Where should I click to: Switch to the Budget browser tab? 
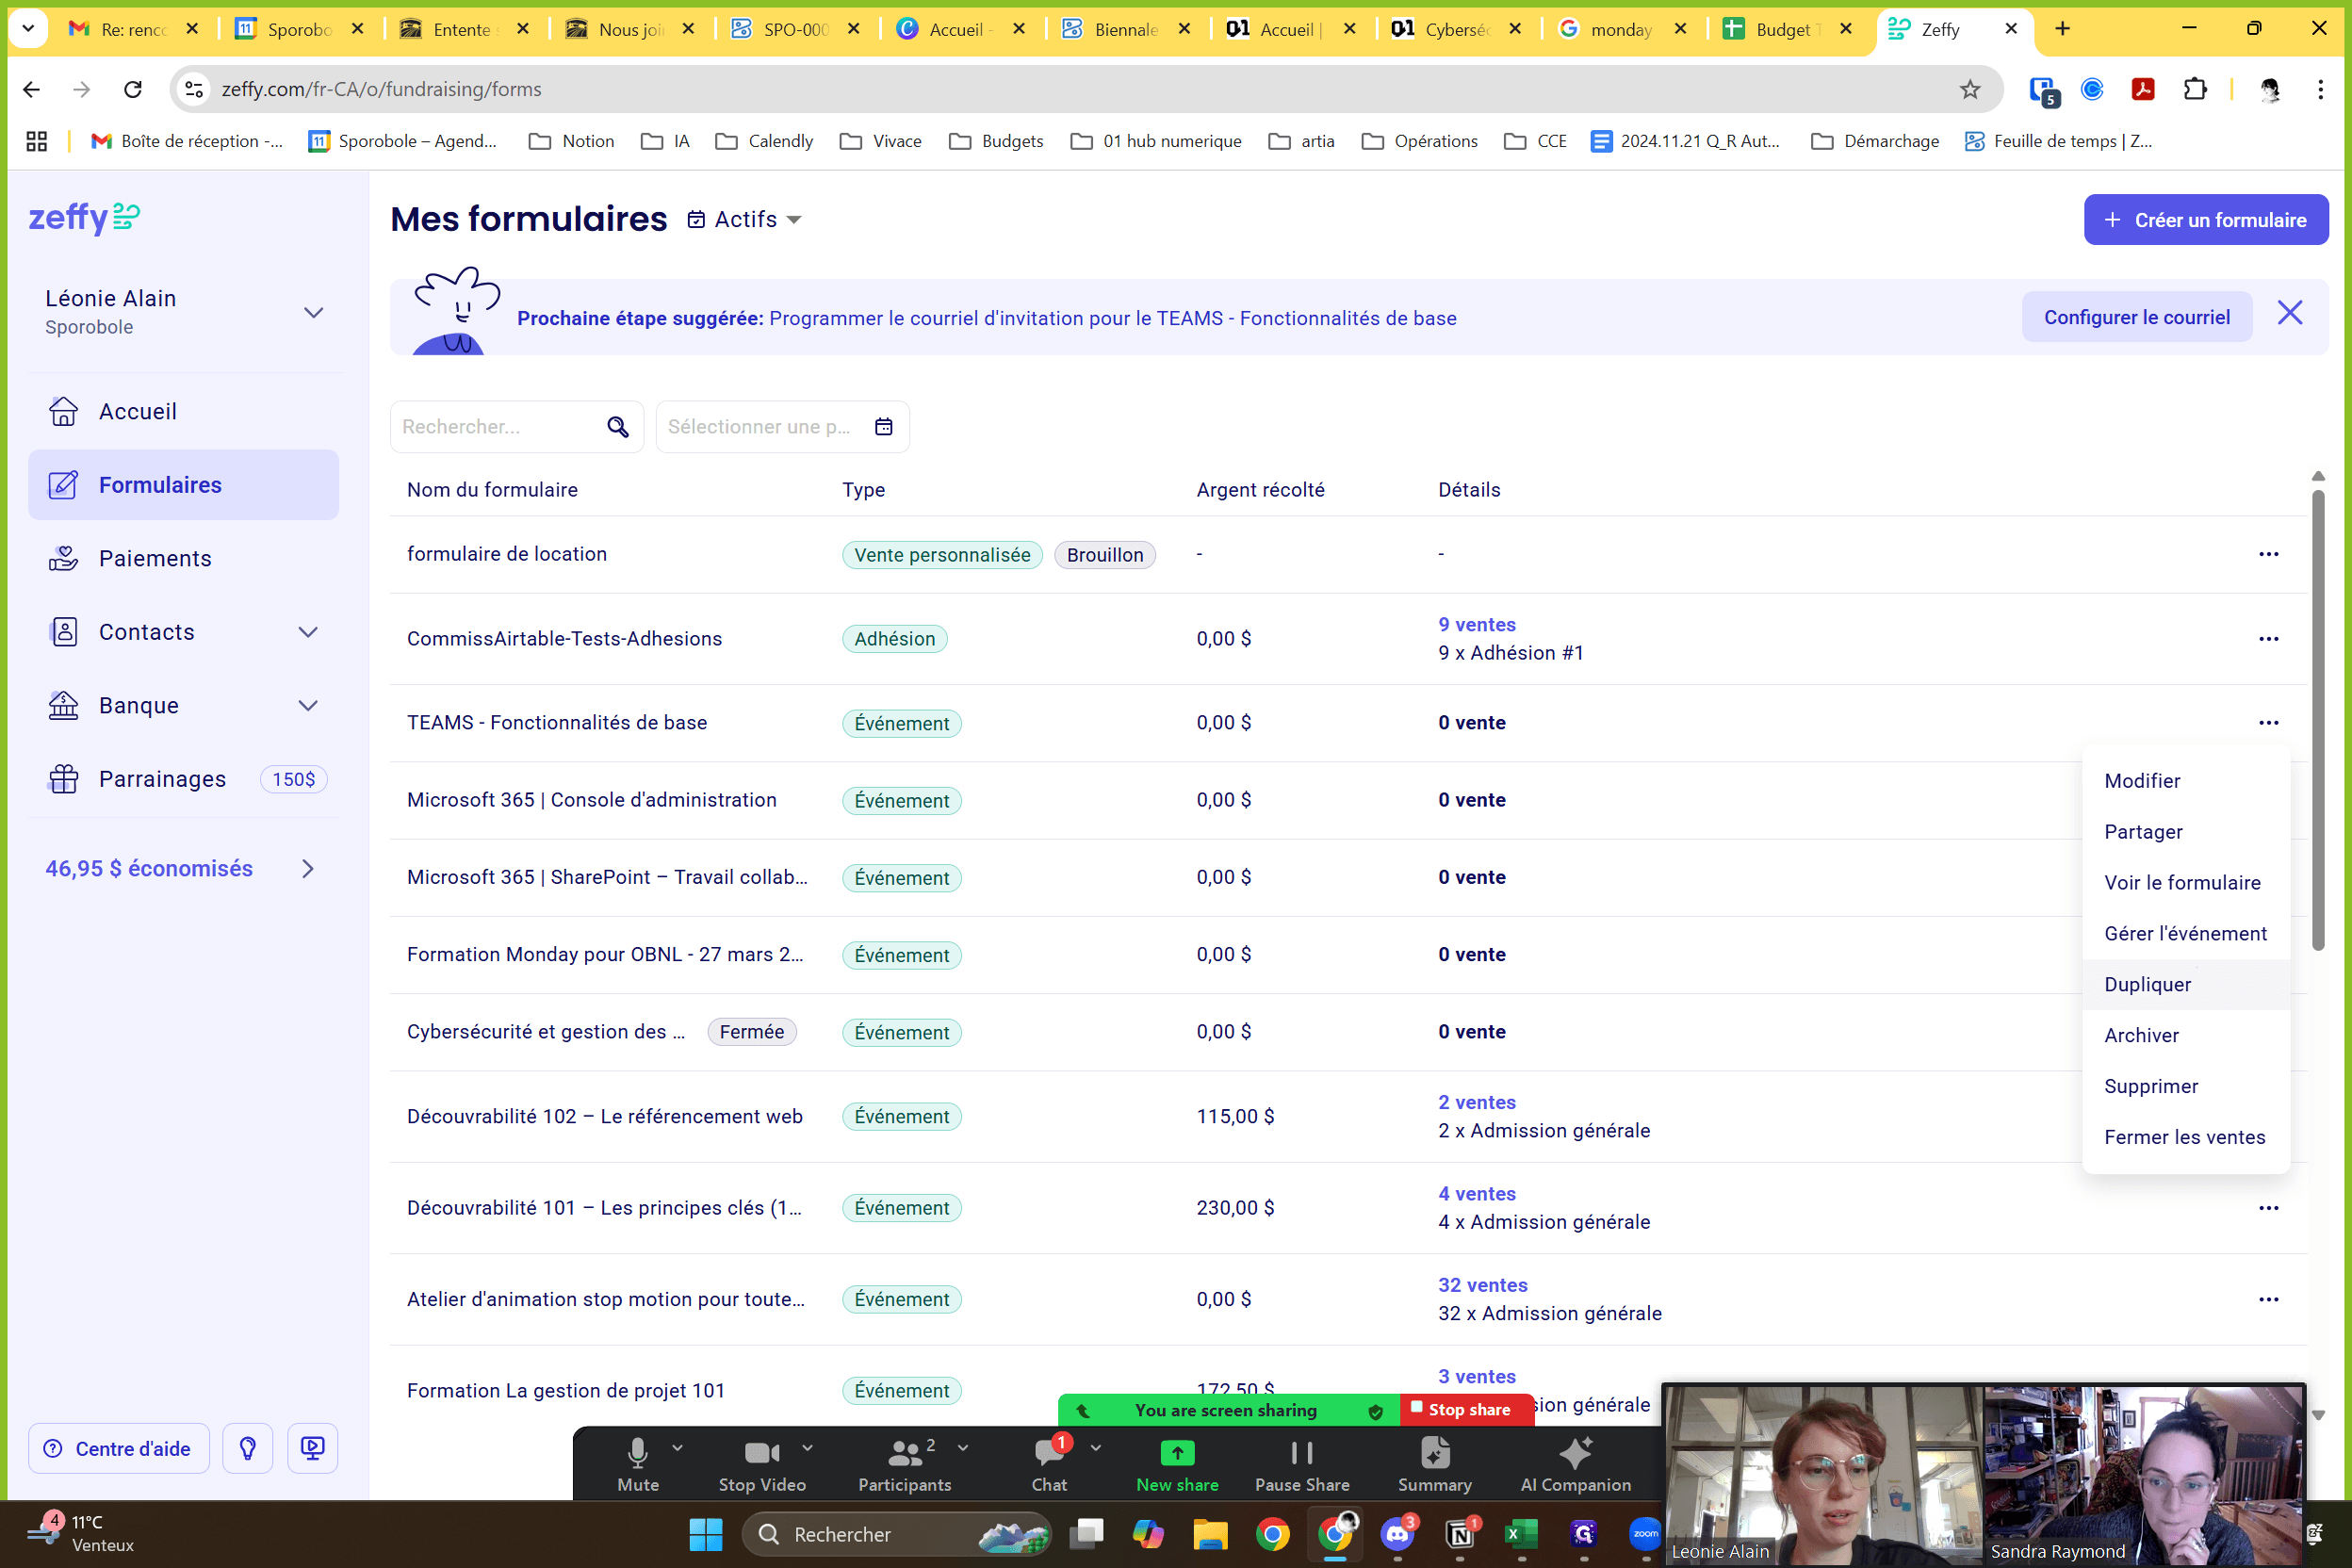1788,29
